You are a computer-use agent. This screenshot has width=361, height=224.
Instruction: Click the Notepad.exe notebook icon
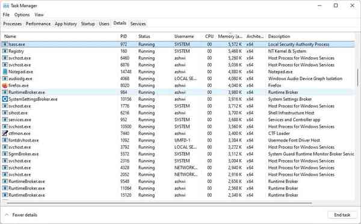click(5, 72)
